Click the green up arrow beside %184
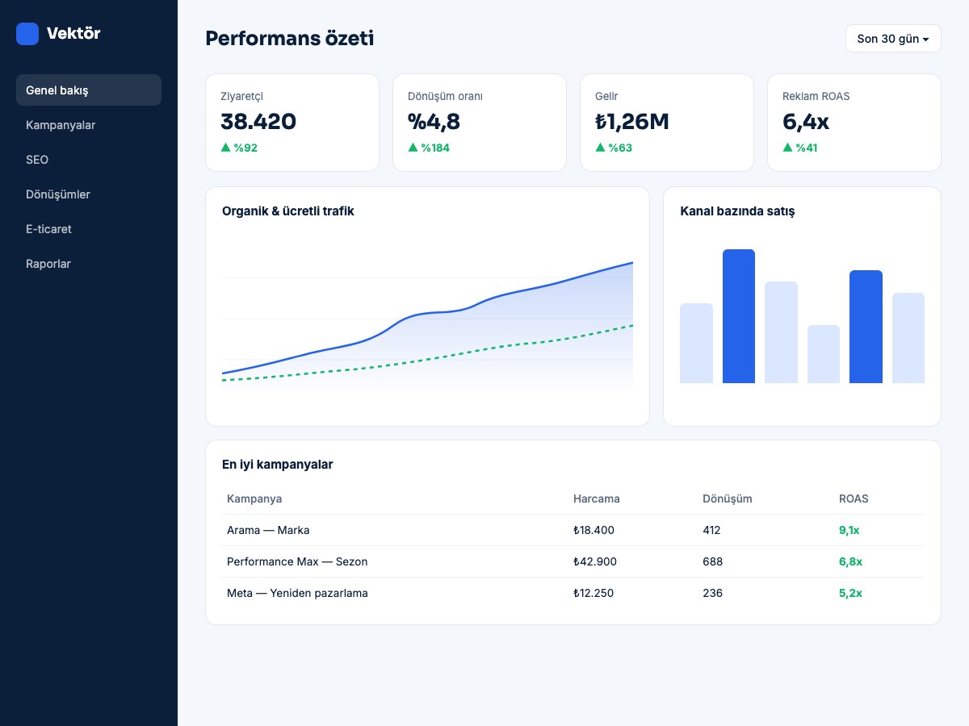The width and height of the screenshot is (969, 726). point(413,148)
